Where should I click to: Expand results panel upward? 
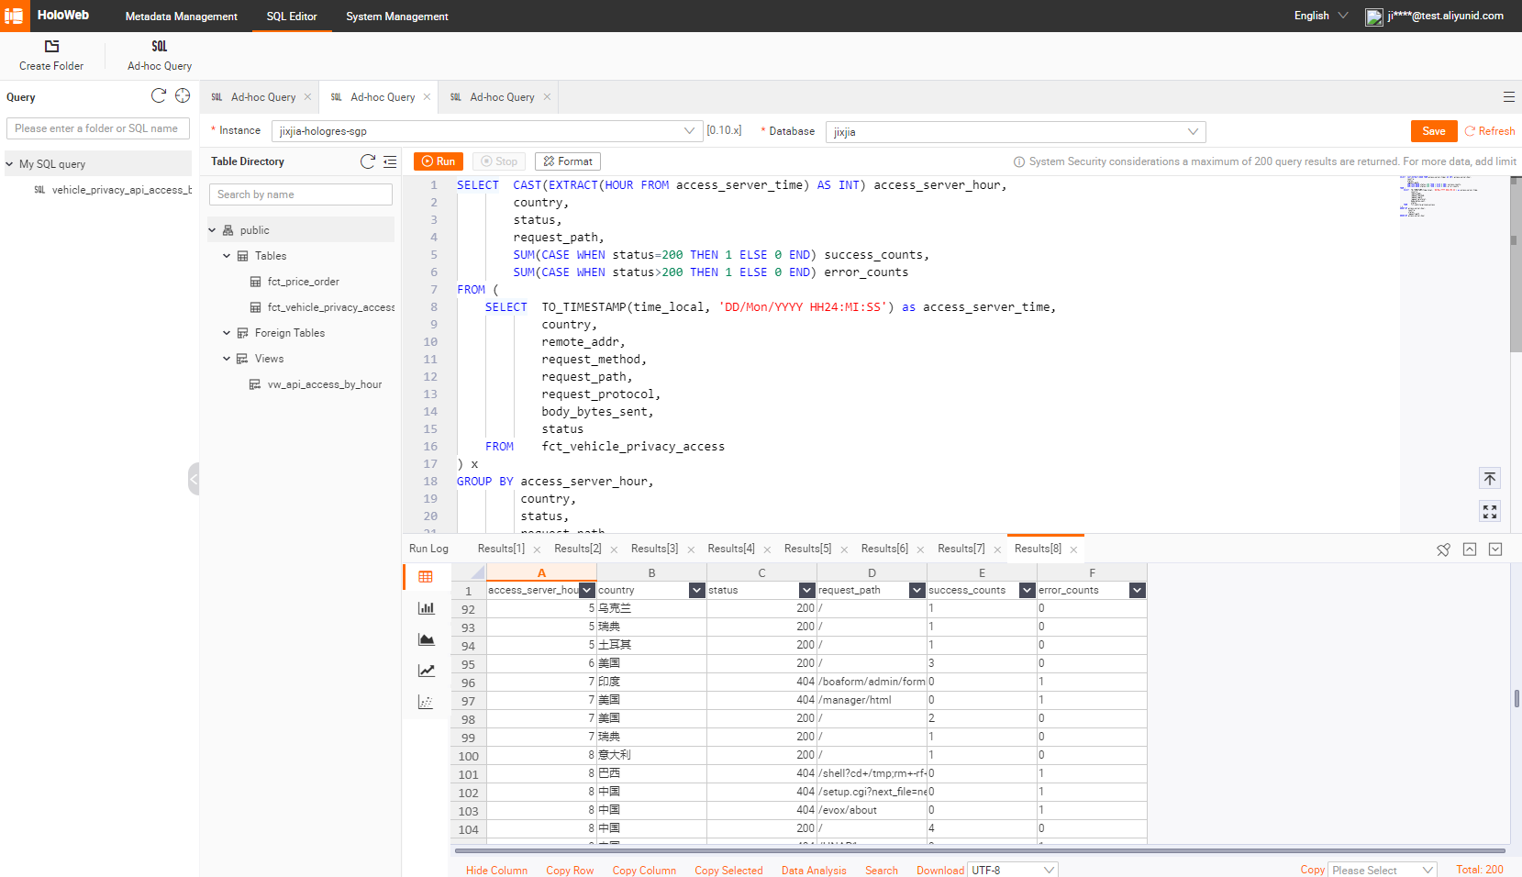1470,550
